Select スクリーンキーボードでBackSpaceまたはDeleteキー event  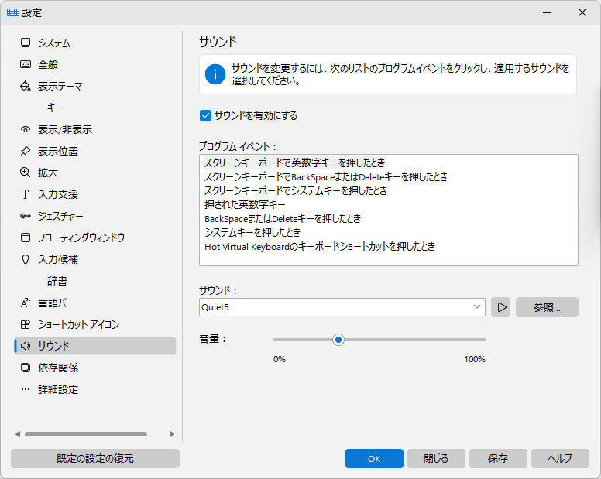326,176
